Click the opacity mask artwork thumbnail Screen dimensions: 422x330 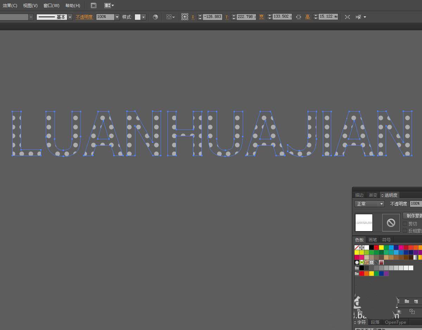(x=364, y=223)
